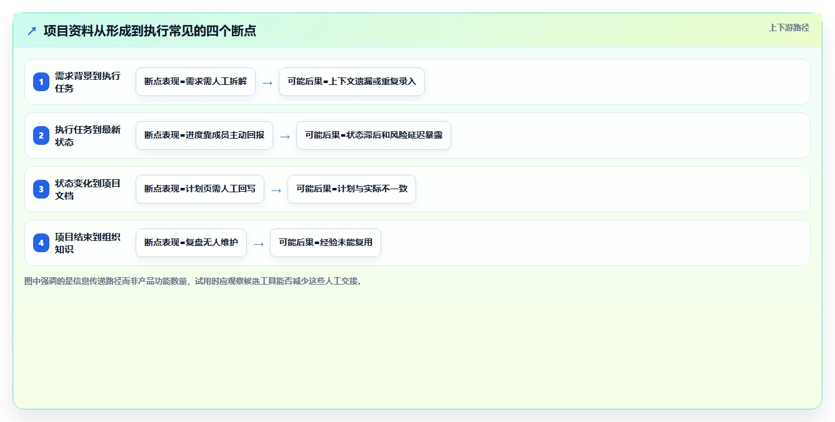The image size is (835, 422).
Task: Click the diagonal arrow icon beside the title
Action: point(32,31)
